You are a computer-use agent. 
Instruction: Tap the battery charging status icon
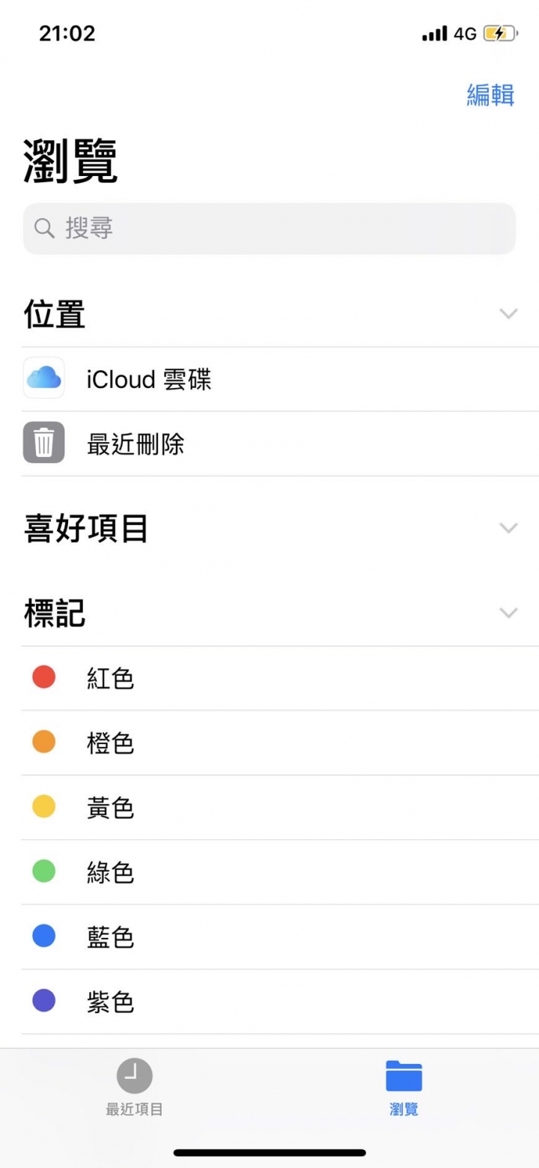click(499, 34)
